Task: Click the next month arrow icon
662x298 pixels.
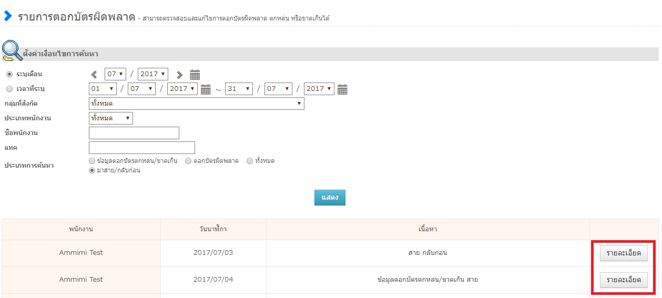Action: pos(179,75)
